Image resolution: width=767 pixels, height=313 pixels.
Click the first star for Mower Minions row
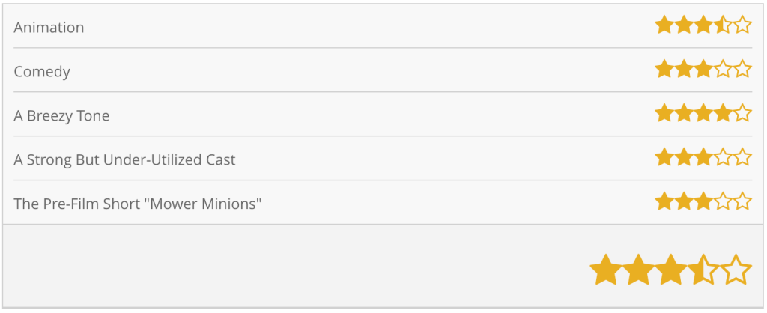pos(664,202)
